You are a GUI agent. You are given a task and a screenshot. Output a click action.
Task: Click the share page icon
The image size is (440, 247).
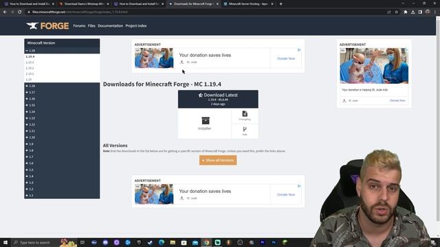pos(389,12)
